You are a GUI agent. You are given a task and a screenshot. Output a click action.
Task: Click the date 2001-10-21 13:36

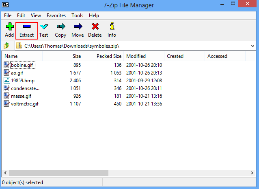coord(144,104)
